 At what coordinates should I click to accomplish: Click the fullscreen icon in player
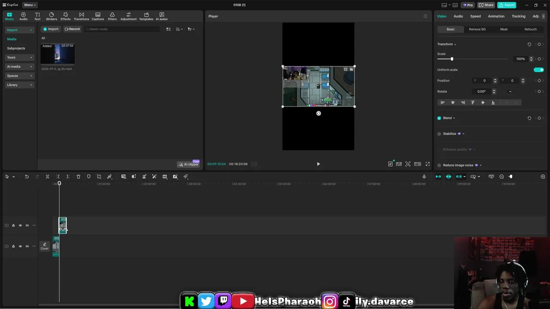pos(428,164)
